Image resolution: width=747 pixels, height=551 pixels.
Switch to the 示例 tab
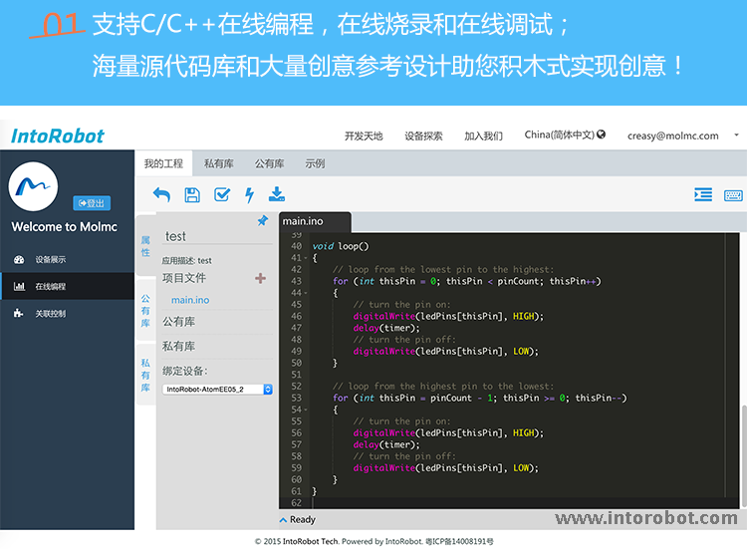[315, 163]
